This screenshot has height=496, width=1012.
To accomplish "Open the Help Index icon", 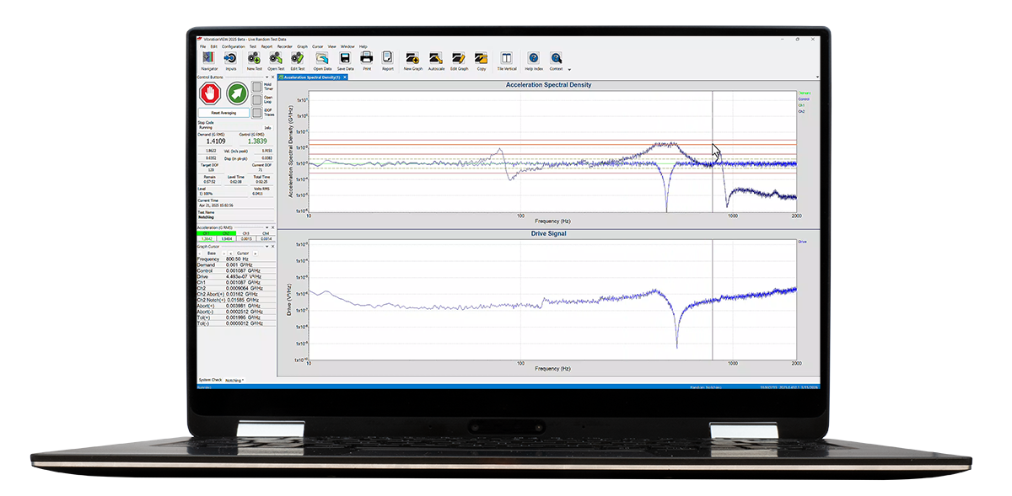I will (534, 59).
